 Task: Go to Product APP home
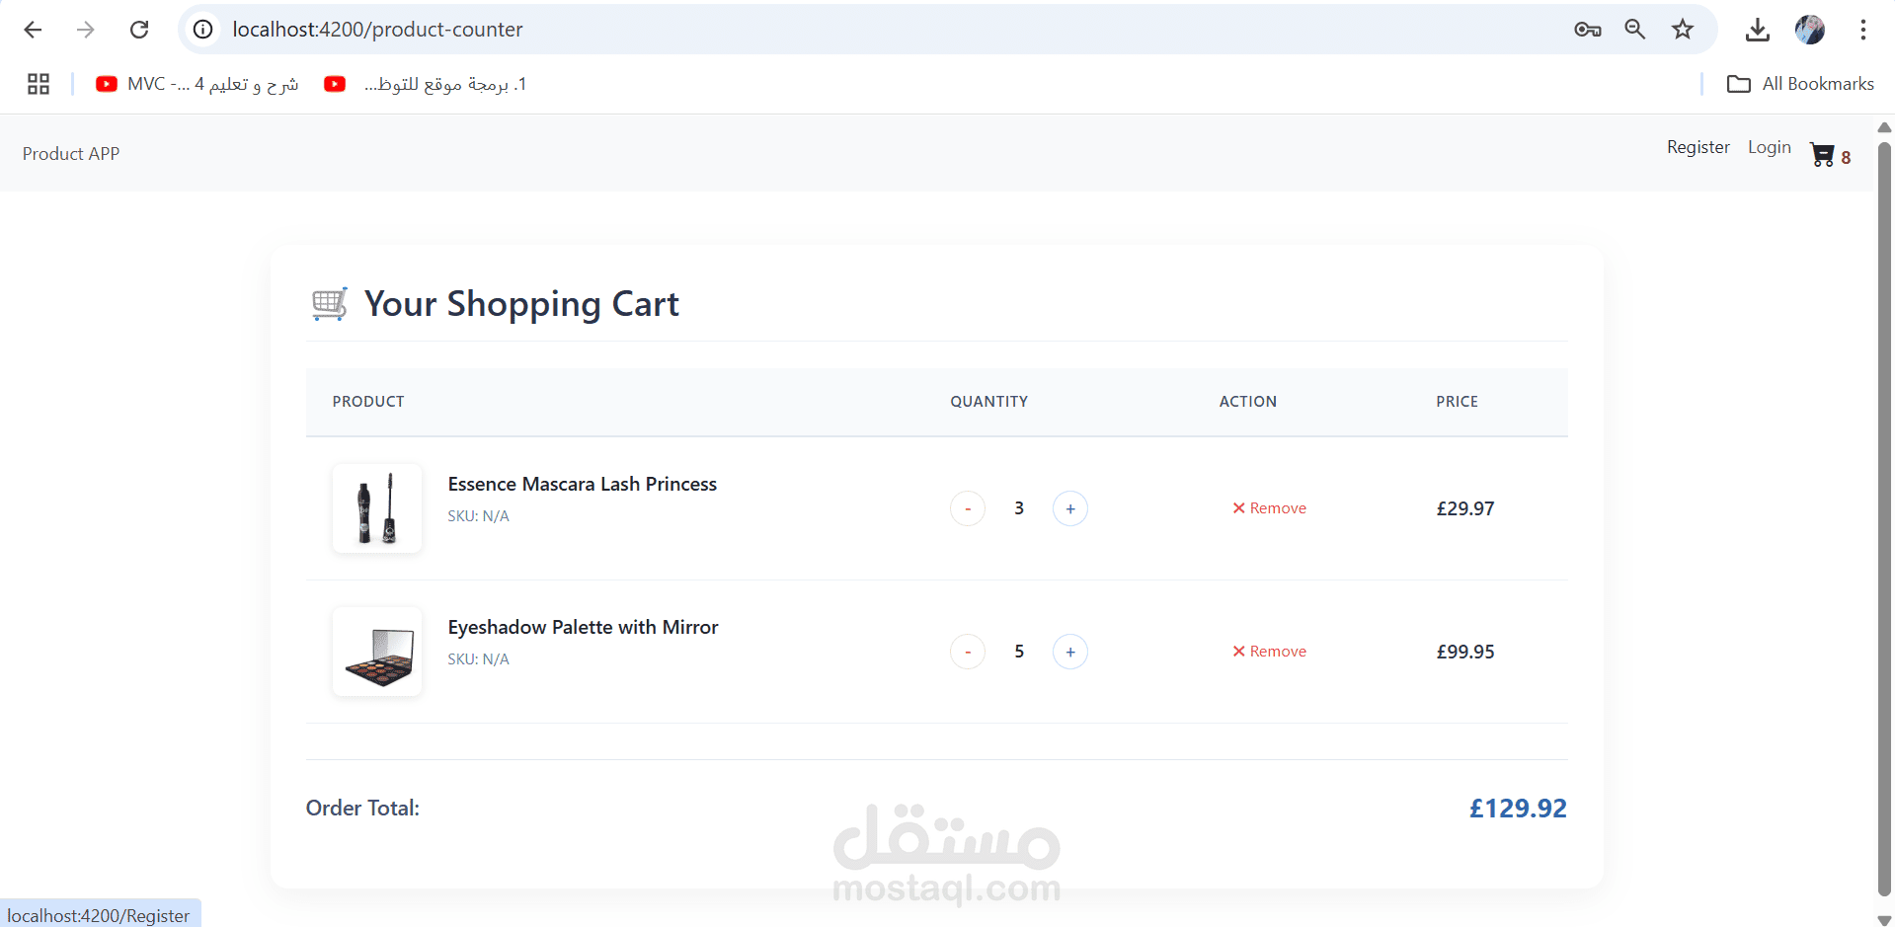pyautogui.click(x=71, y=154)
